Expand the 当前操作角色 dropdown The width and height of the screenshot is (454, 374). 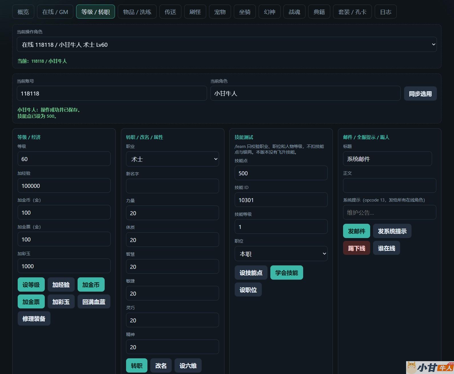pos(227,44)
